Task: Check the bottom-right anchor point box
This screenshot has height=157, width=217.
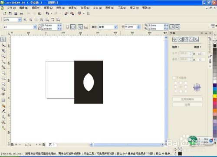Action: (186, 91)
